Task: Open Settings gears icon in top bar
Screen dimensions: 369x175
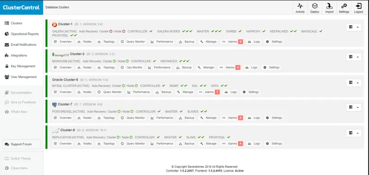Action: click(344, 8)
